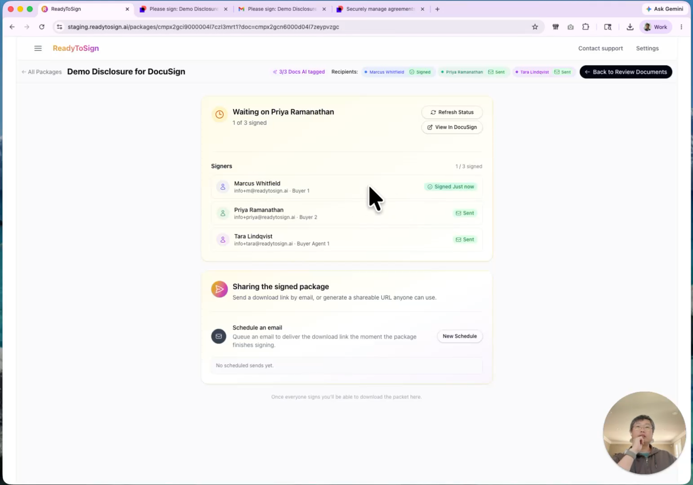Image resolution: width=693 pixels, height=485 pixels.
Task: Click the envelope icon beside Schedule an email
Action: 219,336
